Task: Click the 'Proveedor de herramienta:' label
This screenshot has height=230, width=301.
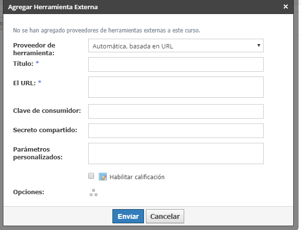Action: [34, 49]
